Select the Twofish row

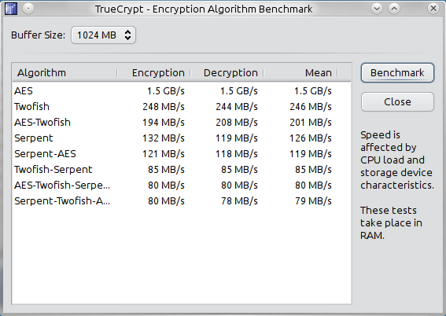tap(182, 107)
